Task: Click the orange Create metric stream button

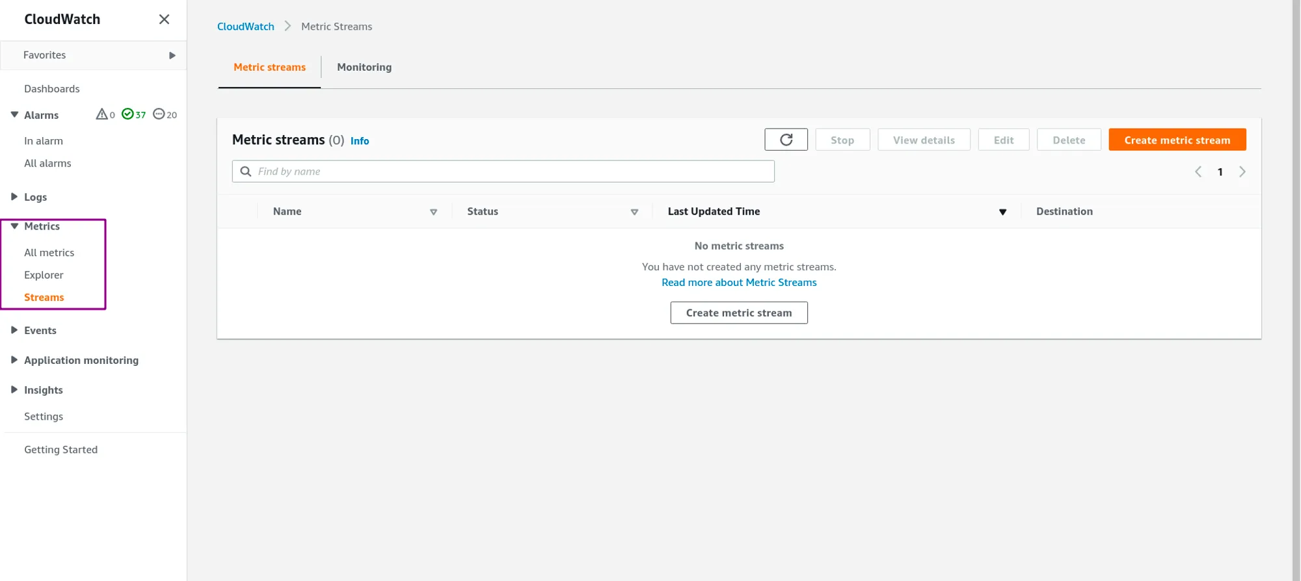Action: [x=1177, y=140]
